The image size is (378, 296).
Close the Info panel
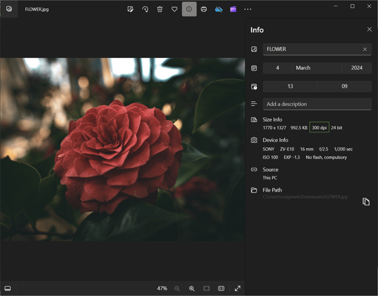coord(369,30)
